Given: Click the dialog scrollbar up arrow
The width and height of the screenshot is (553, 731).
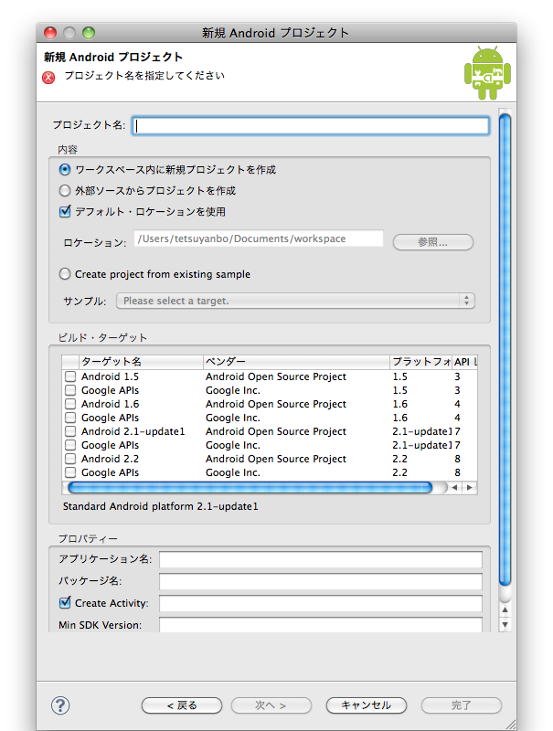Looking at the screenshot, I should pos(505,609).
